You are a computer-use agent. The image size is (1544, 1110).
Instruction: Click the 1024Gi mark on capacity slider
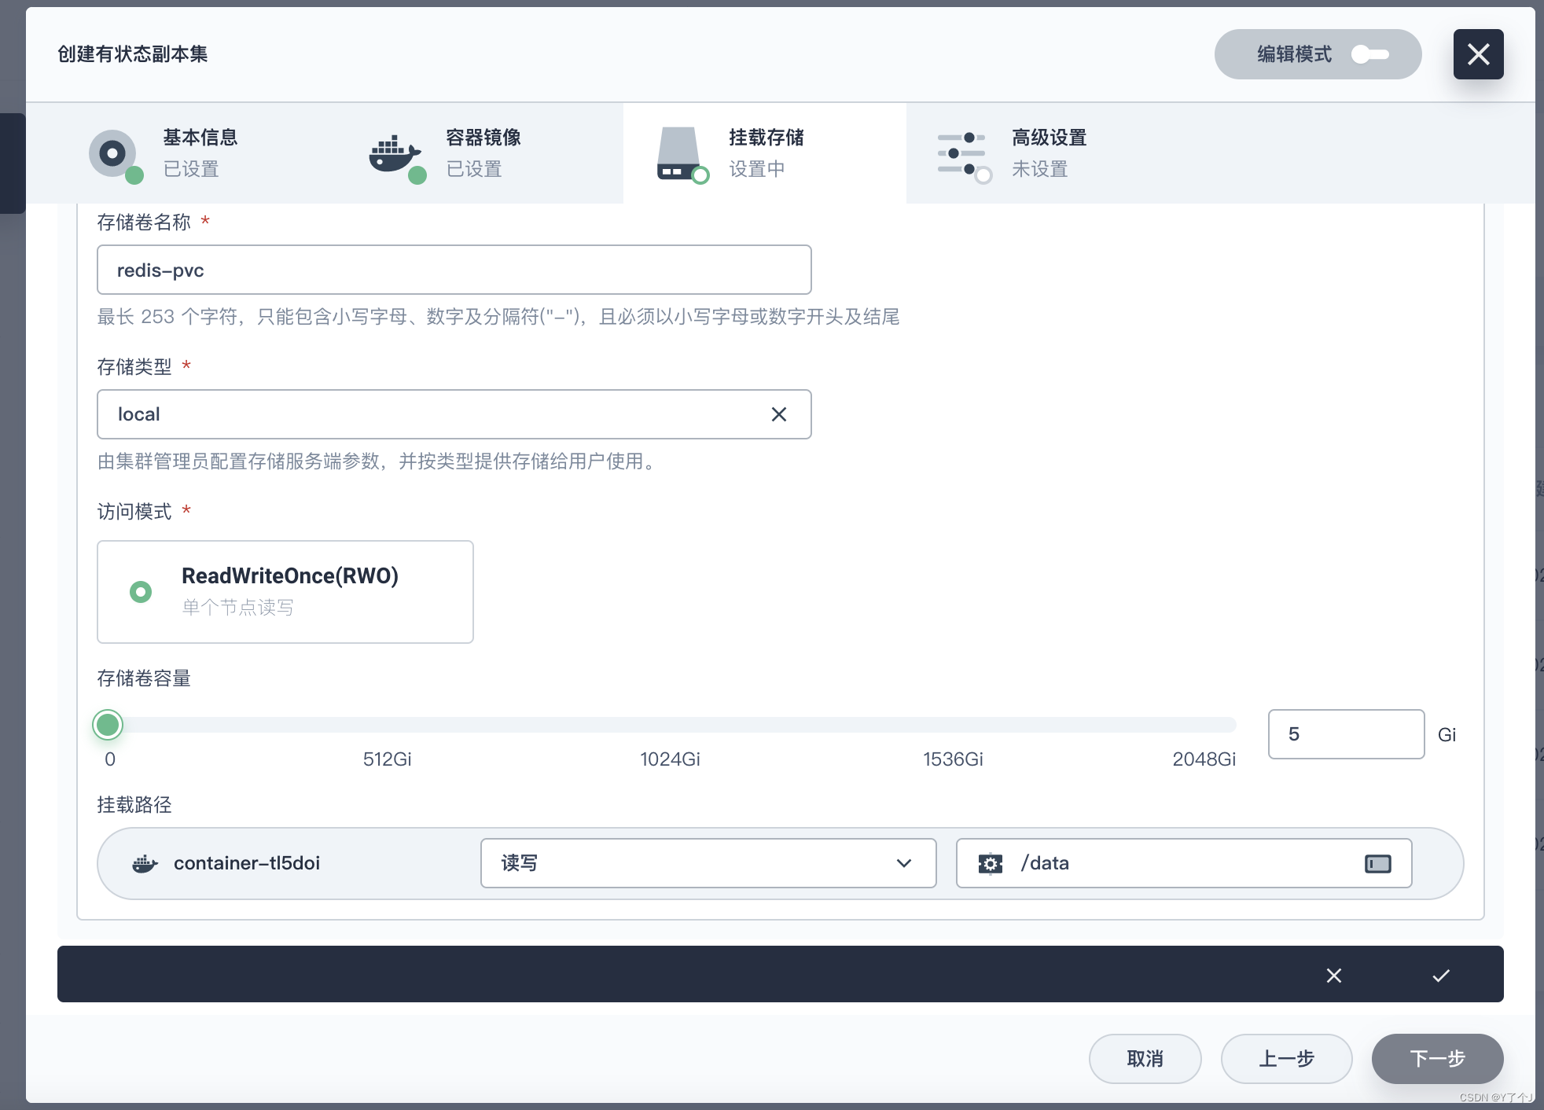(x=670, y=759)
